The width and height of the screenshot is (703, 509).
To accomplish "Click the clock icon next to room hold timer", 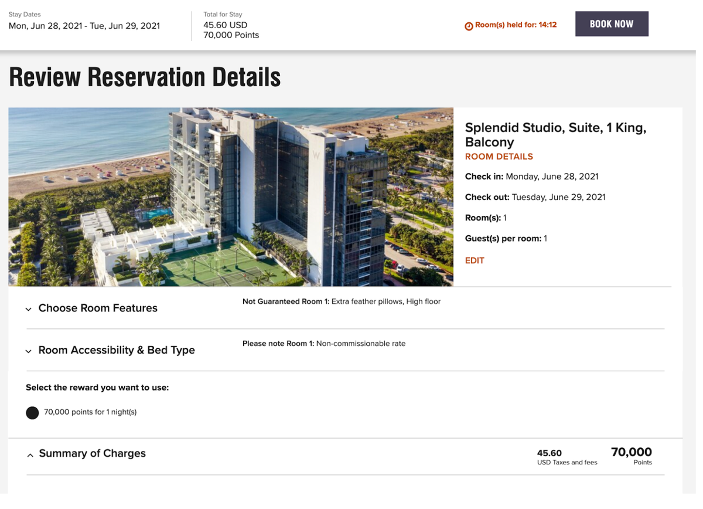I will [468, 25].
